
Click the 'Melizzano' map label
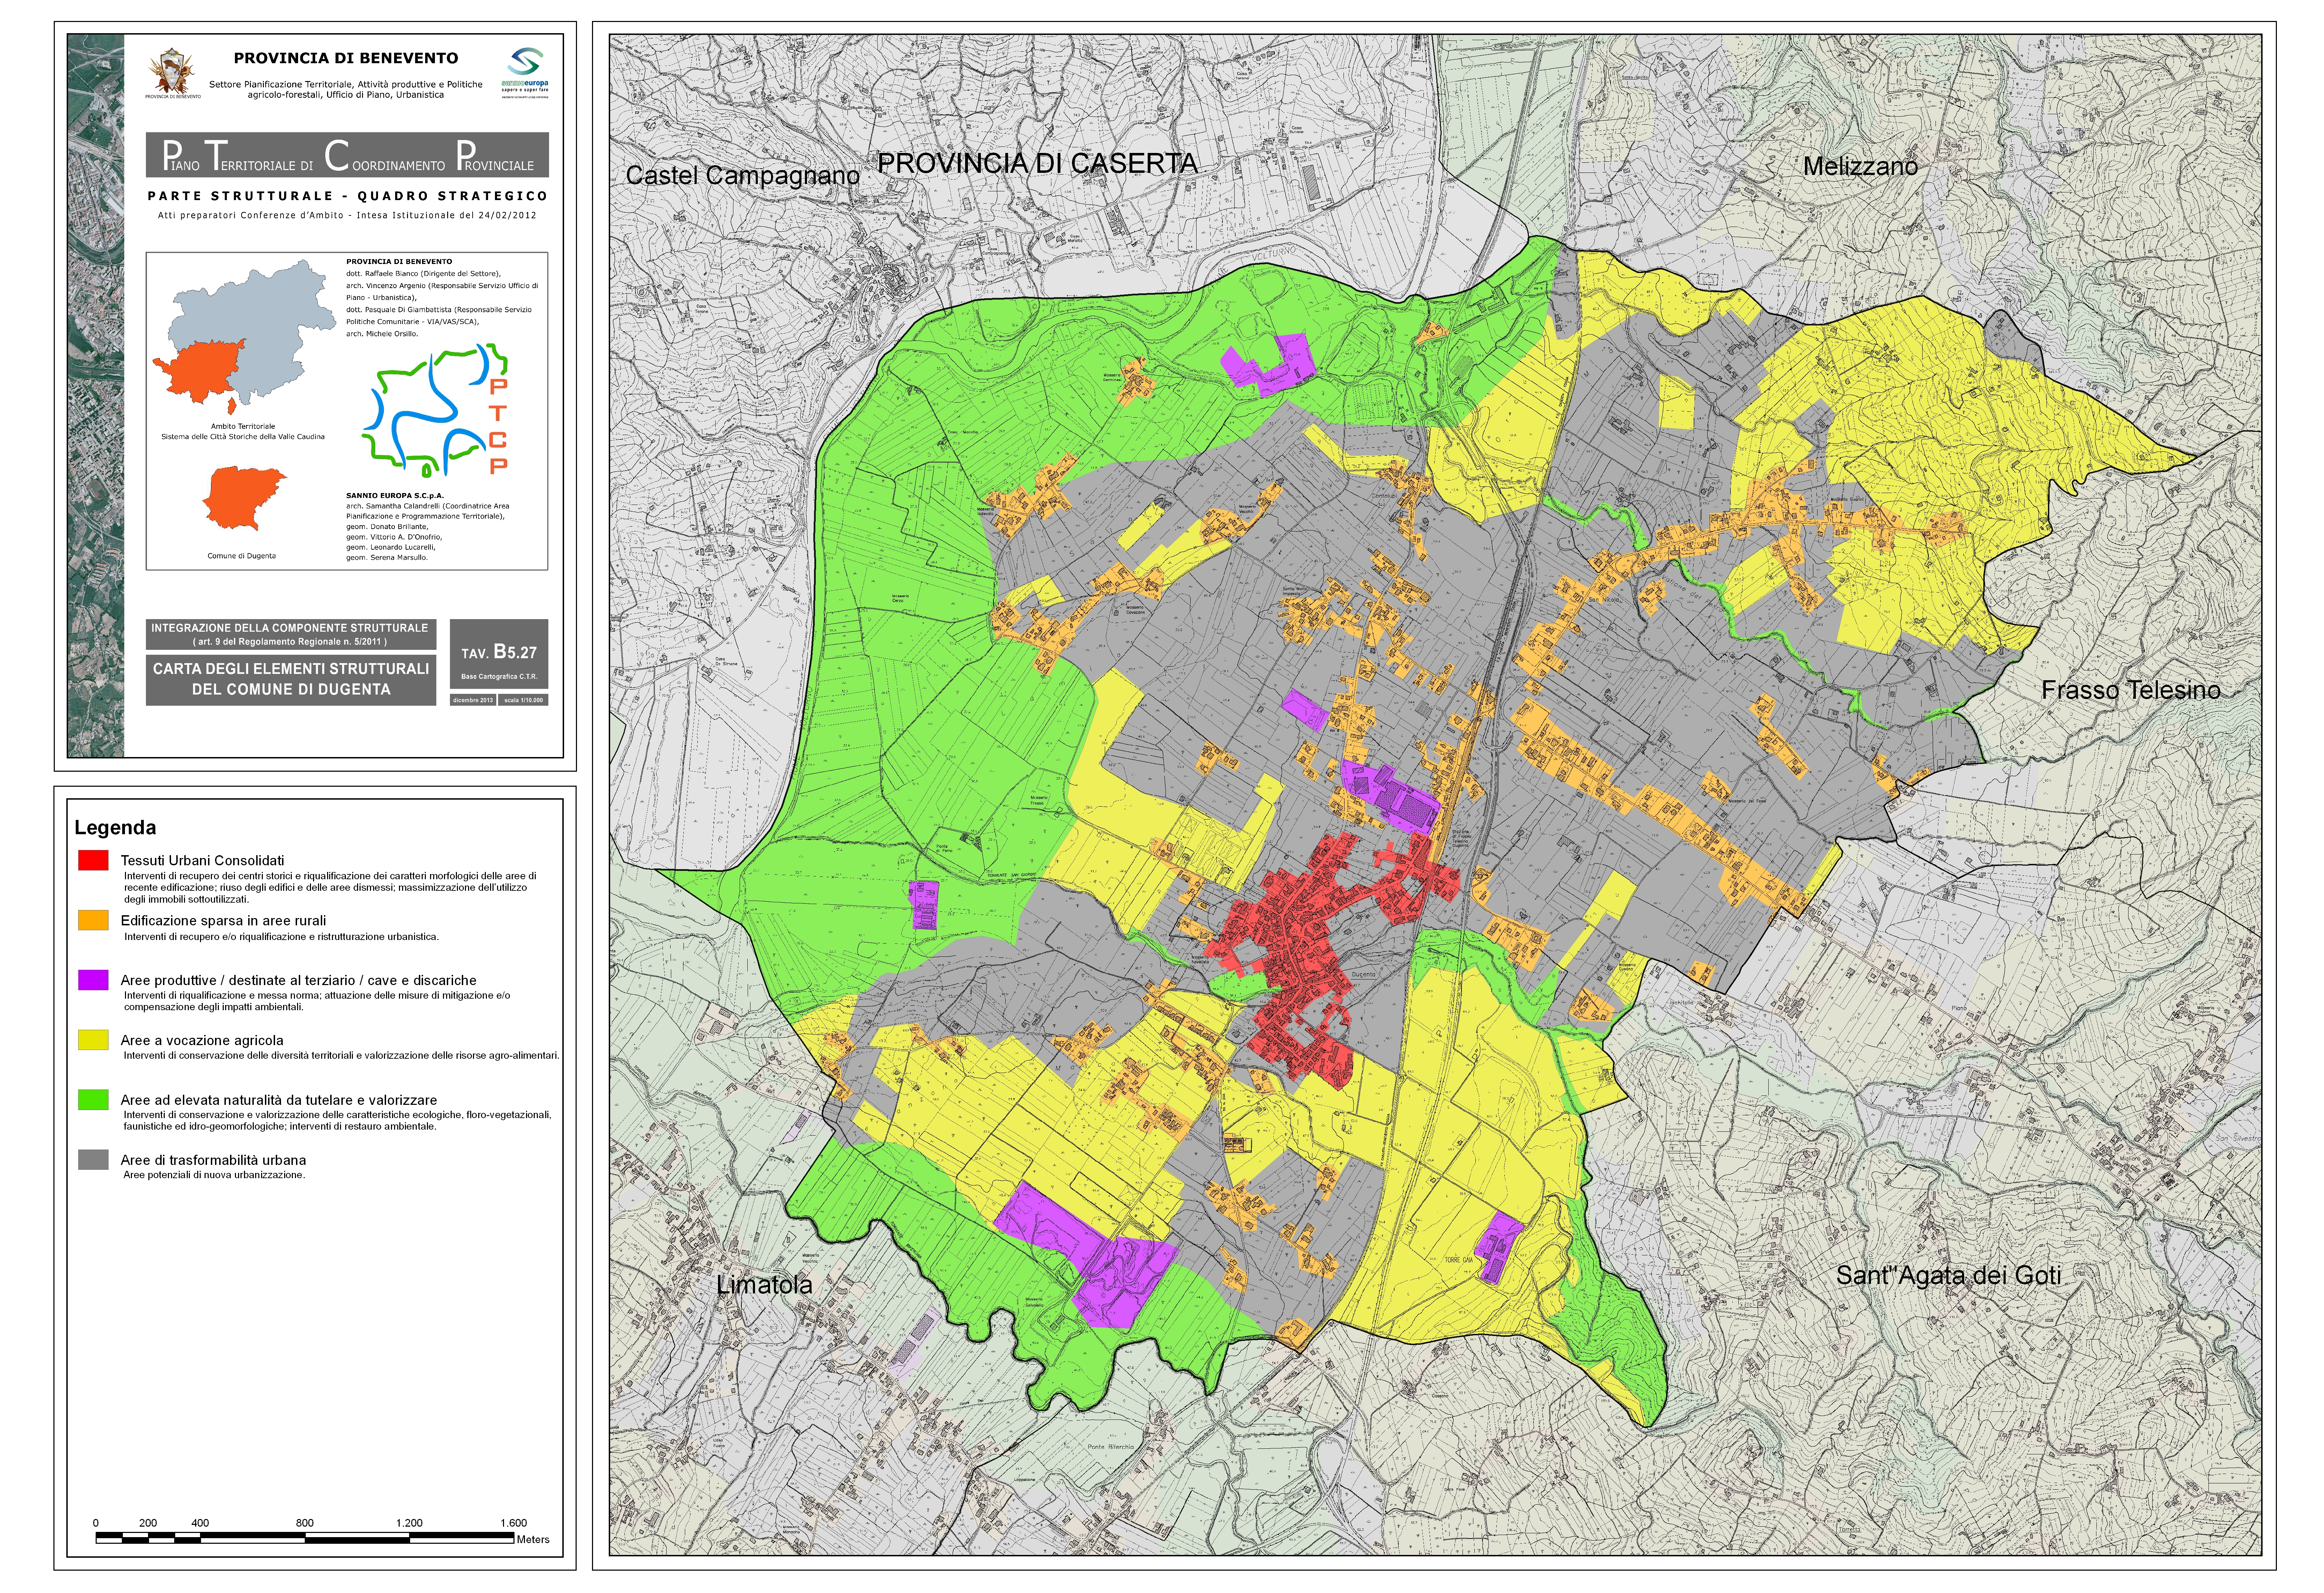tap(1860, 166)
